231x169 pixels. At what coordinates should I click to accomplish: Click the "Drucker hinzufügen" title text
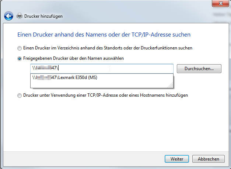click(x=43, y=16)
